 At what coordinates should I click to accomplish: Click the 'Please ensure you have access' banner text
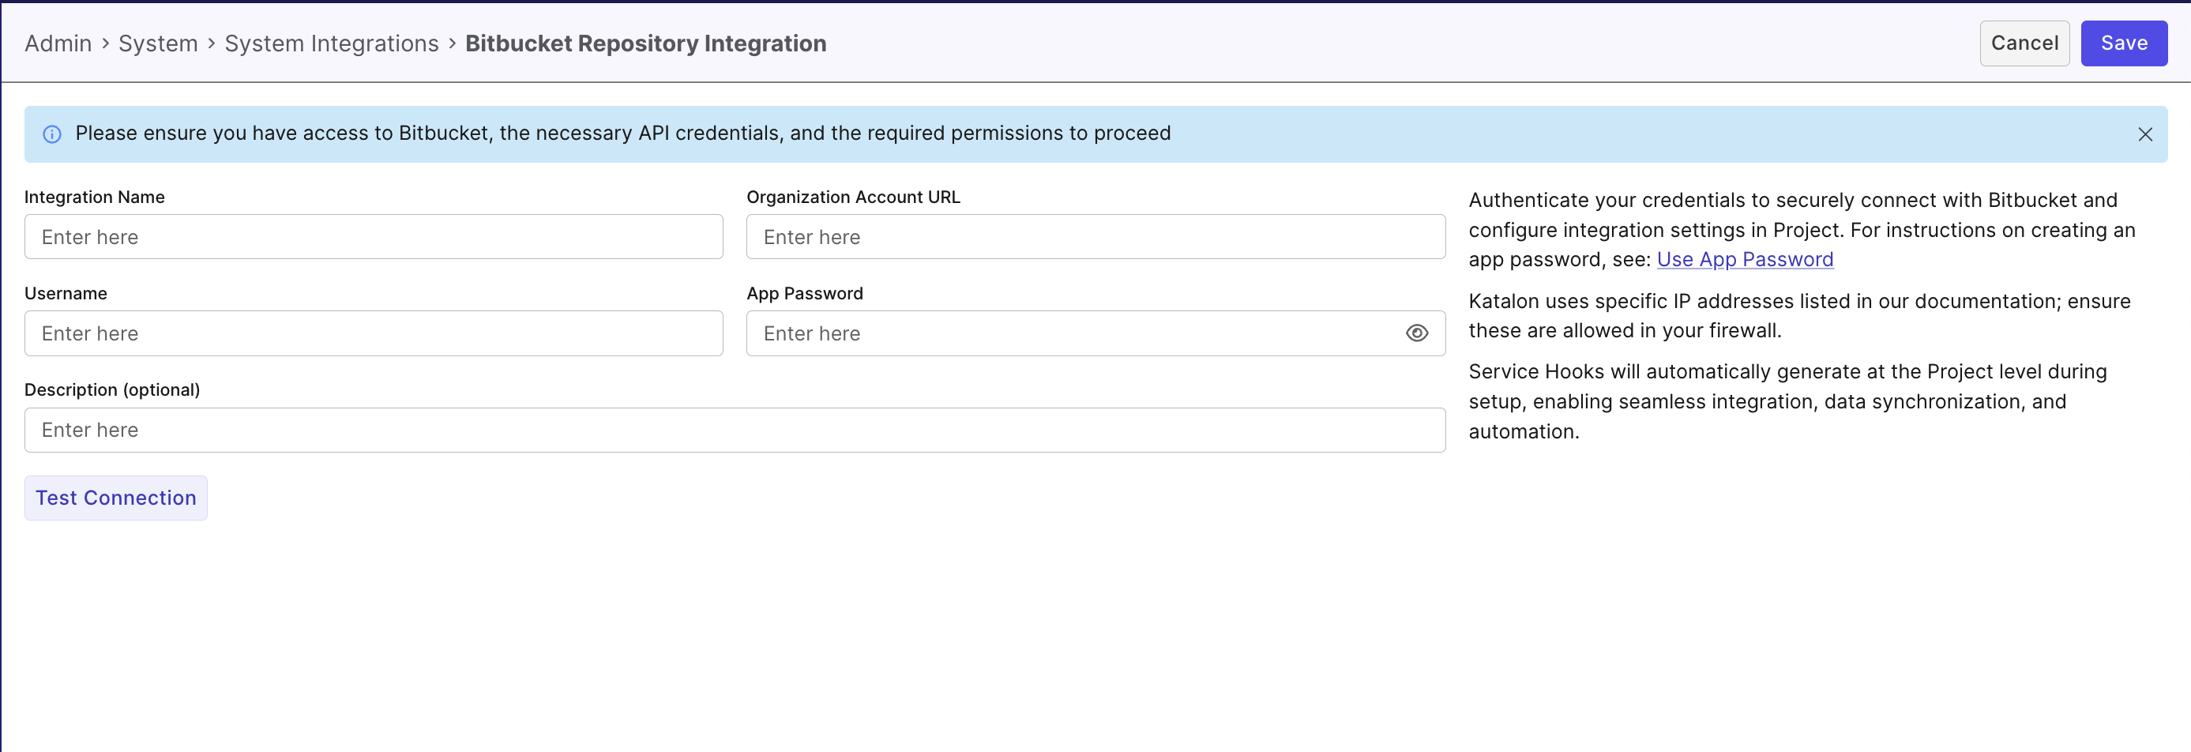tap(622, 133)
